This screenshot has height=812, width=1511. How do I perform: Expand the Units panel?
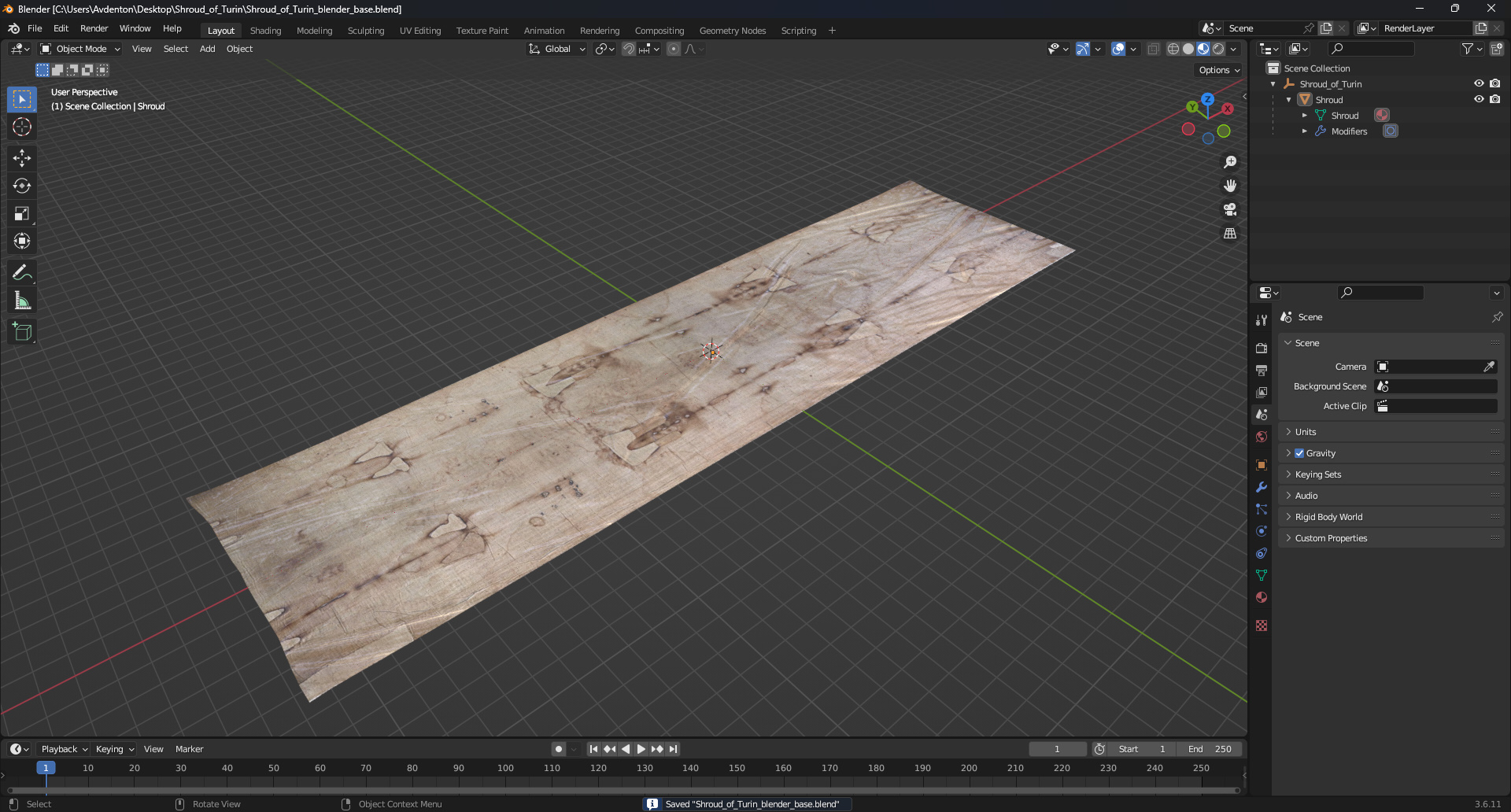tap(1391, 432)
